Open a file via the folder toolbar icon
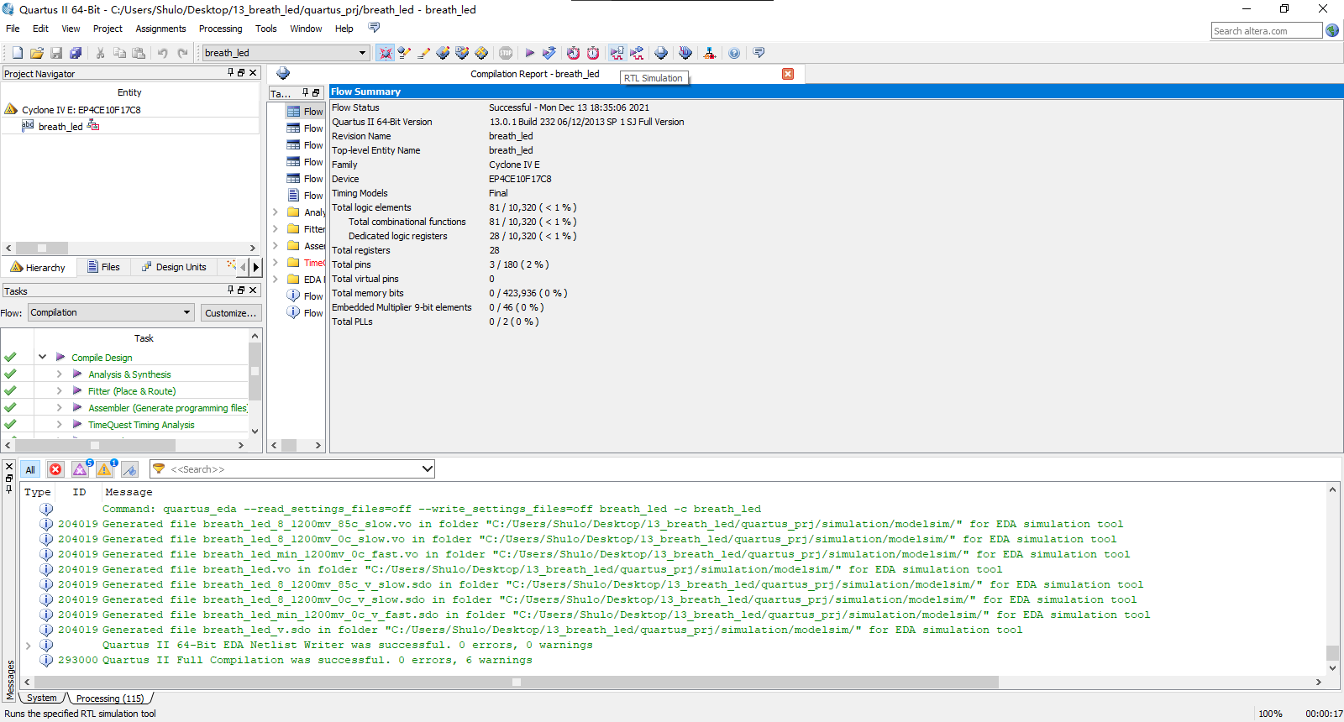This screenshot has width=1344, height=722. click(36, 53)
